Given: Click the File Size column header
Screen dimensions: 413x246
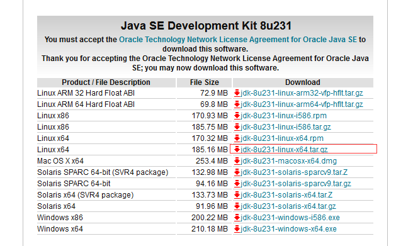Looking at the screenshot, I should tap(205, 82).
